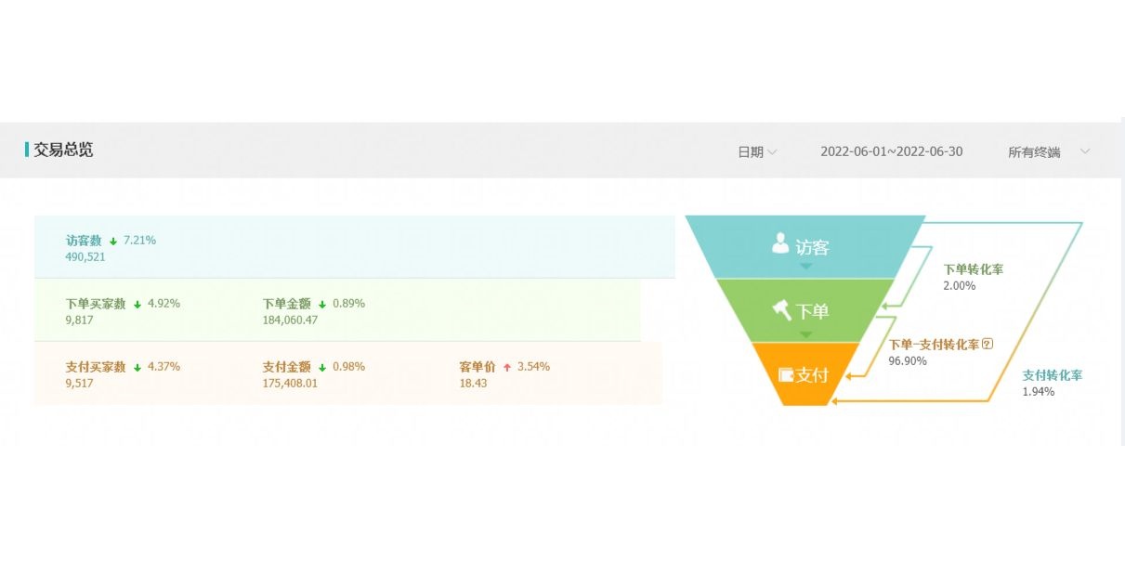Click the down arrow beside 下单买家数 4.92%
This screenshot has height=562, width=1125.
point(137,304)
